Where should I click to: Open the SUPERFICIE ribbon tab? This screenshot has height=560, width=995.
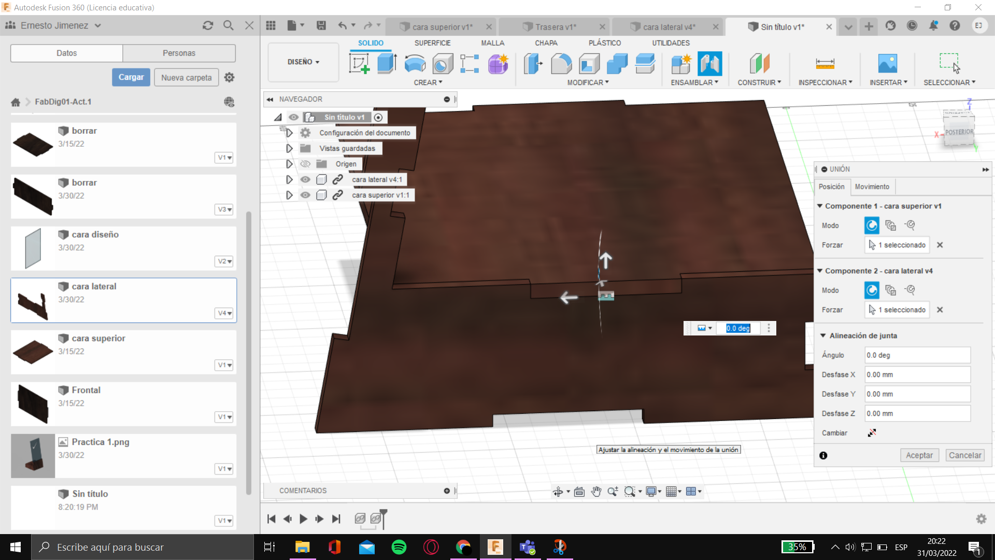[x=432, y=43]
